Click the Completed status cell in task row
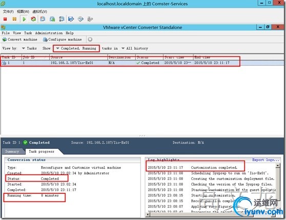 click(148, 63)
